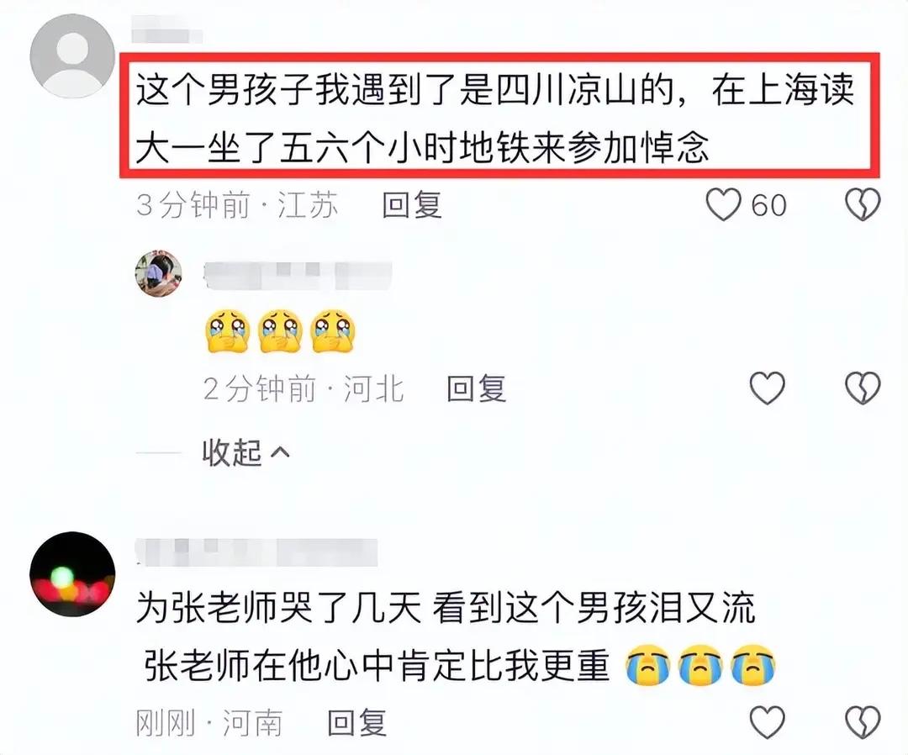Open the small reply author's avatar
The height and width of the screenshot is (755, 908).
(159, 273)
